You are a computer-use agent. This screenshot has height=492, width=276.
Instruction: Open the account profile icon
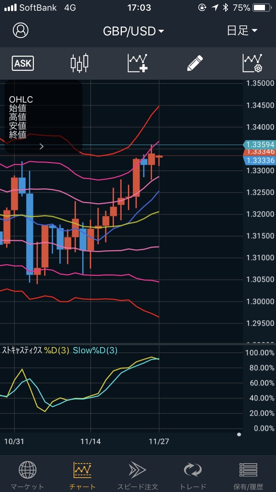(21, 30)
